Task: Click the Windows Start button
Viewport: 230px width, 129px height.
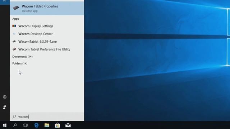Action: [x=5, y=125]
